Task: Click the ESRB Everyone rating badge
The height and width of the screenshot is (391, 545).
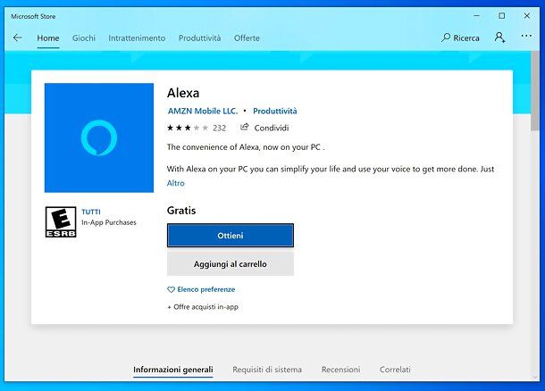Action: [61, 222]
